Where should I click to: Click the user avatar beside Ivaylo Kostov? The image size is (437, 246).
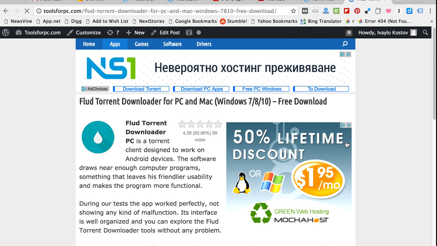413,33
